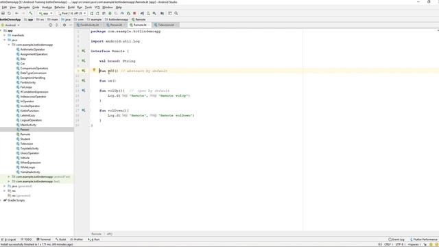This screenshot has height=247, width=439.
Task: Click the Make Project hammer icon
Action: 31,13
